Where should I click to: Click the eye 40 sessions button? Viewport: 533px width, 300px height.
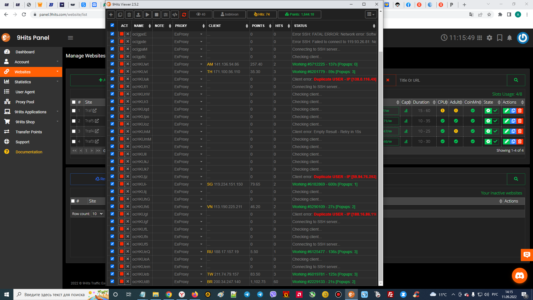coord(201,14)
